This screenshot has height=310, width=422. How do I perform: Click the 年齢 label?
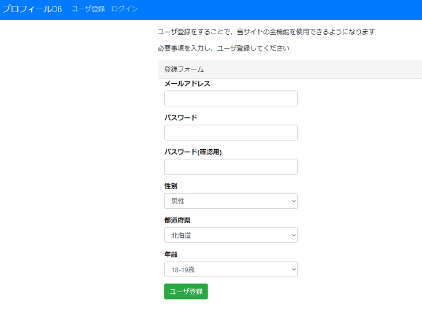171,254
